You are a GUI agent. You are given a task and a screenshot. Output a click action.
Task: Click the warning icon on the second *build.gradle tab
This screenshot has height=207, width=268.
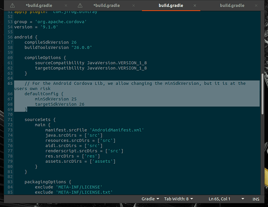[80, 6]
